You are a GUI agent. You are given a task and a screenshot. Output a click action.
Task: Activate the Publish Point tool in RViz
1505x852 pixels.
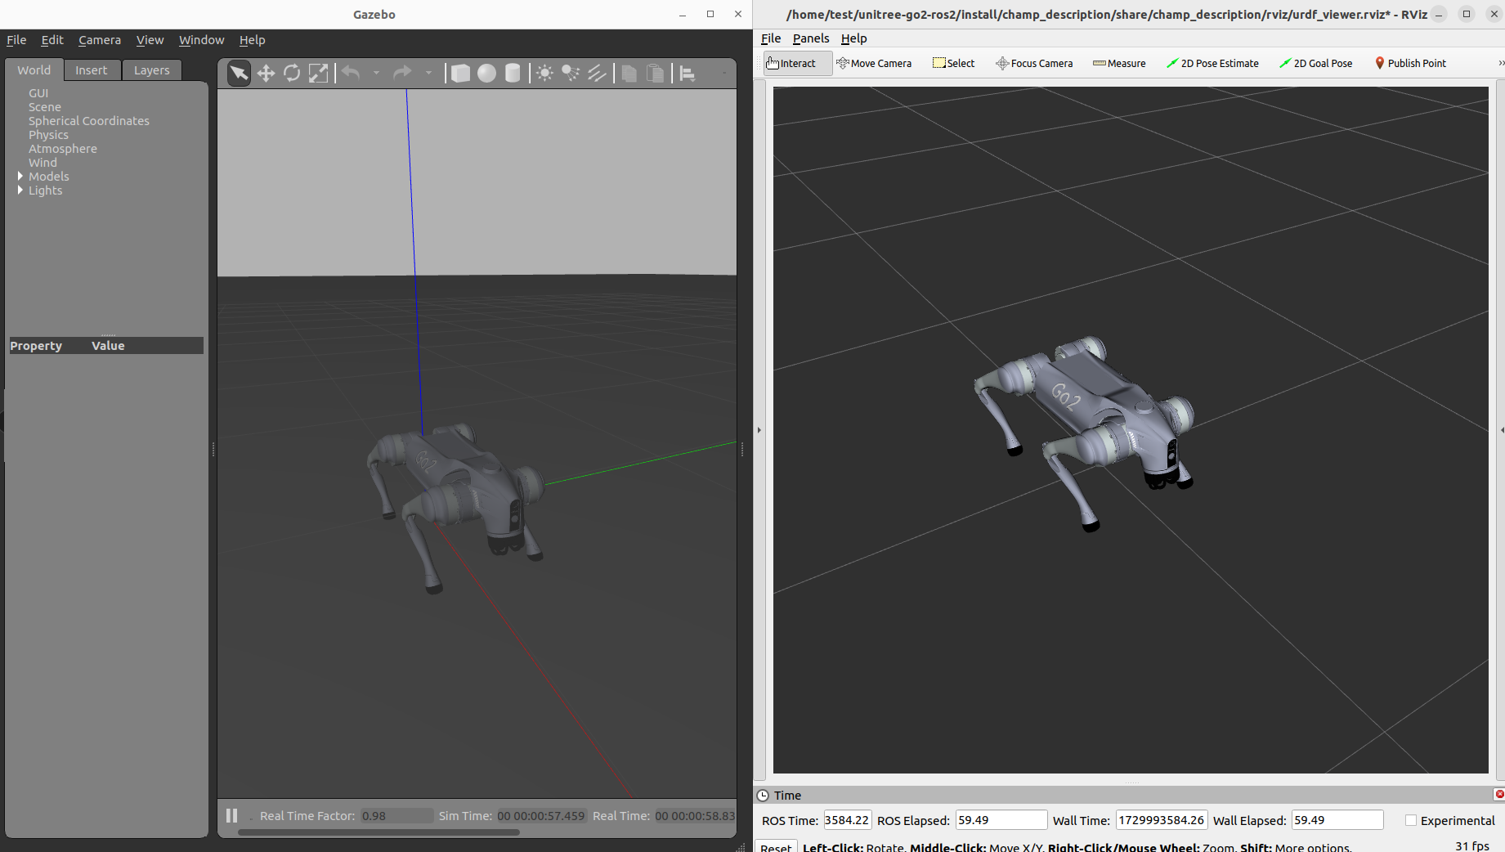click(1410, 63)
